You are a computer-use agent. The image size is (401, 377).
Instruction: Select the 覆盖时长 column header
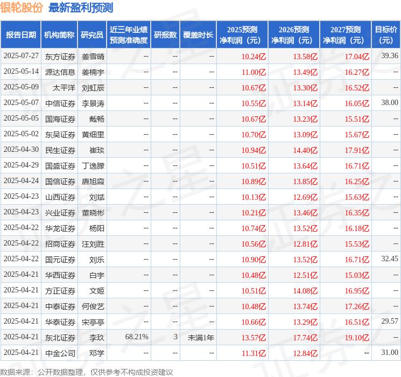click(198, 35)
